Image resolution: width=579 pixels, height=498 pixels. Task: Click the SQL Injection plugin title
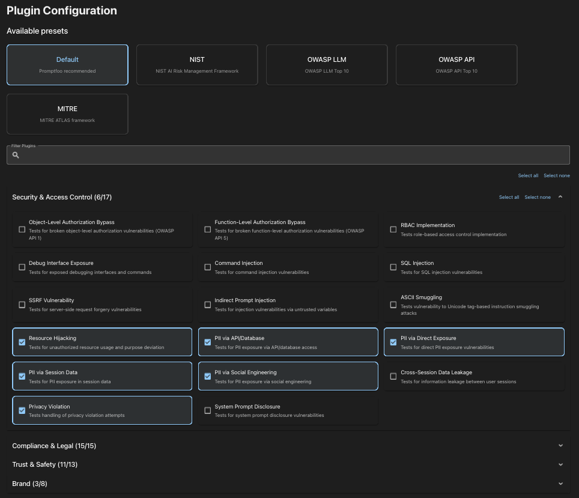[x=417, y=263]
